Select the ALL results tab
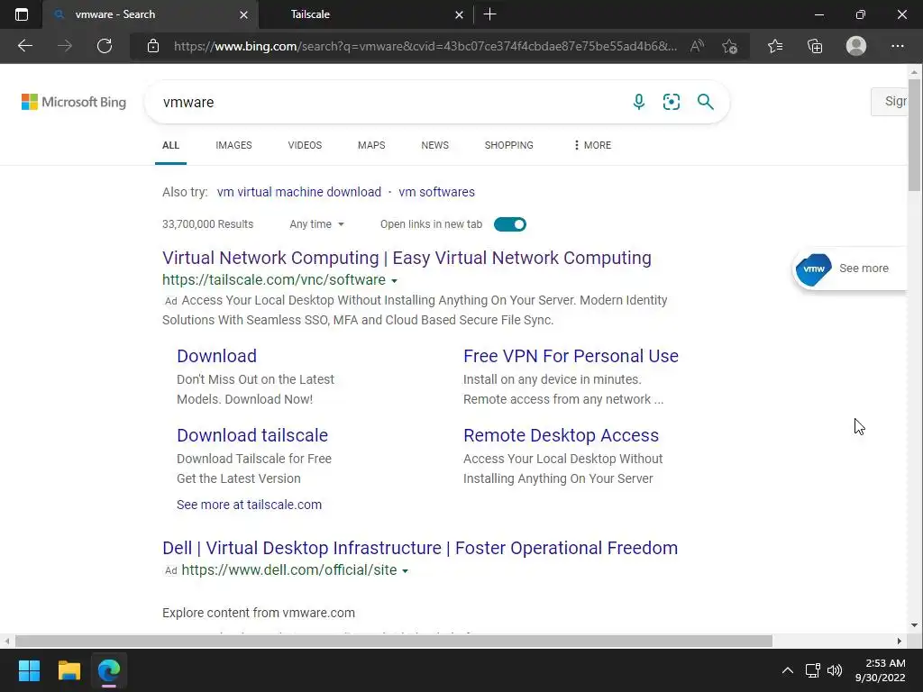923x692 pixels. (170, 145)
